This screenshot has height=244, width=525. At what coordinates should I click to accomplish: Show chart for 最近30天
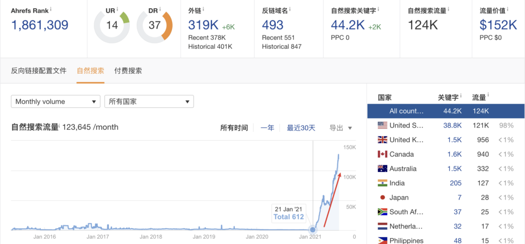(301, 128)
